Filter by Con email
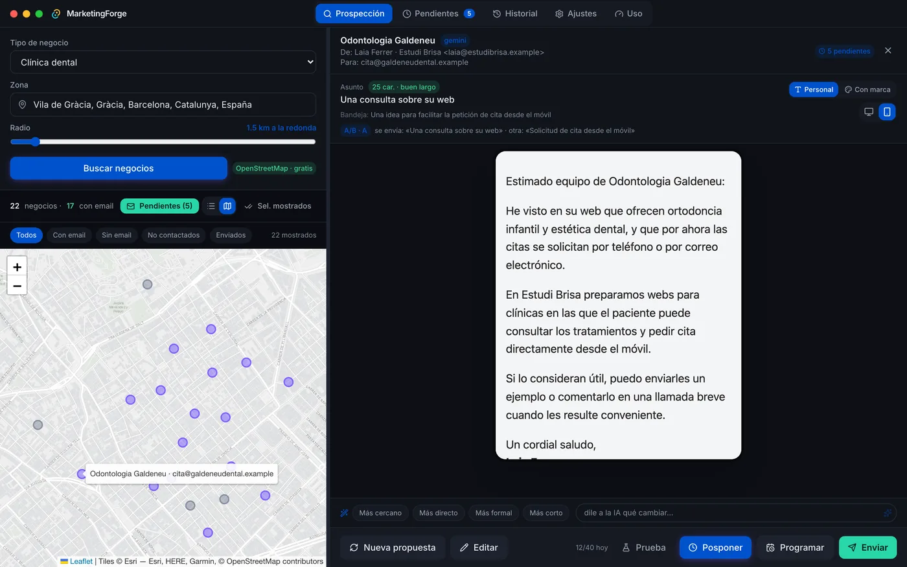 pos(69,235)
